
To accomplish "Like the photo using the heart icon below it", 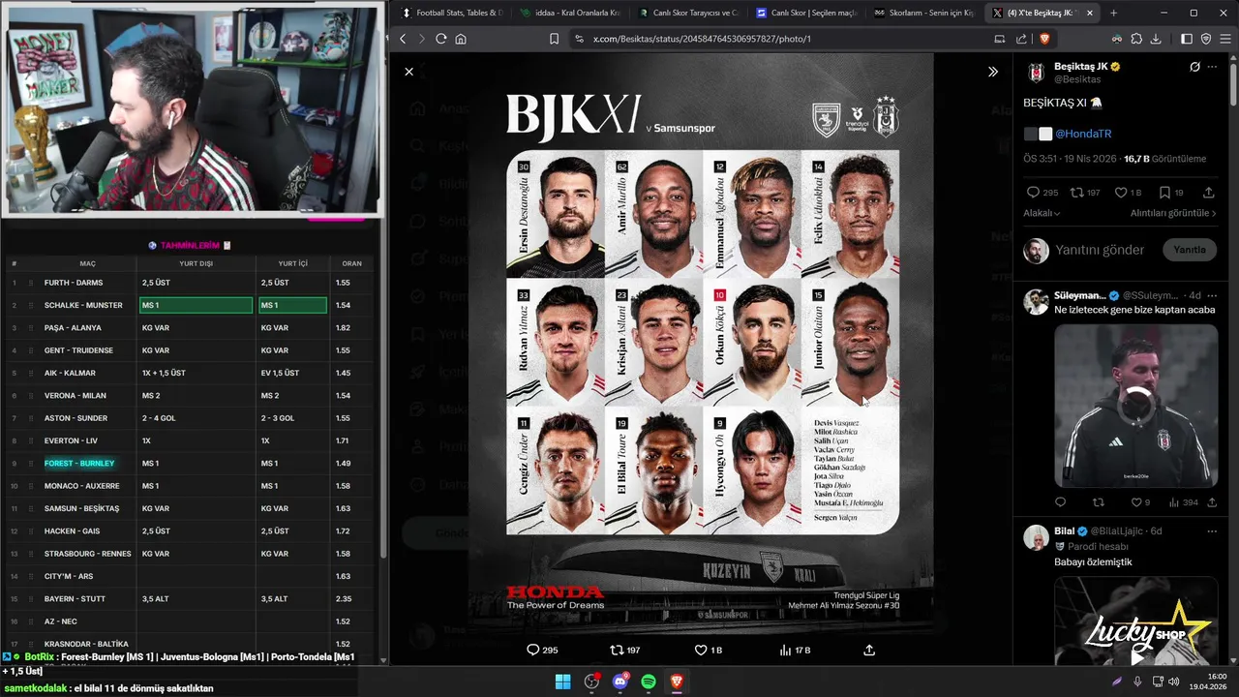I will (701, 650).
